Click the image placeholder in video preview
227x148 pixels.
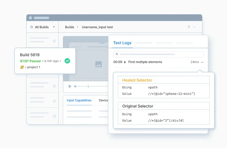pyautogui.click(x=99, y=64)
